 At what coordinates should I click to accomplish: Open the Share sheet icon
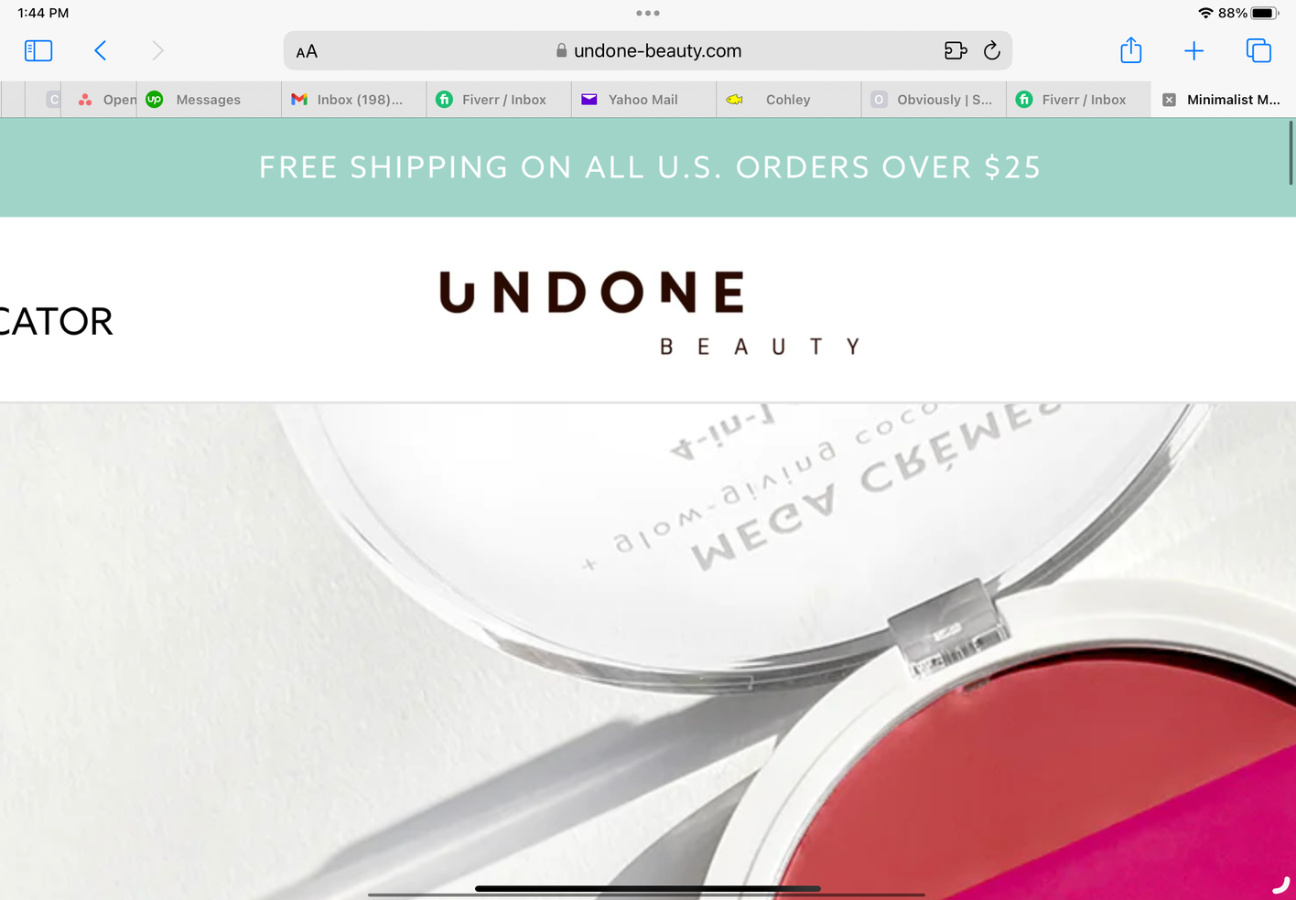(x=1131, y=49)
